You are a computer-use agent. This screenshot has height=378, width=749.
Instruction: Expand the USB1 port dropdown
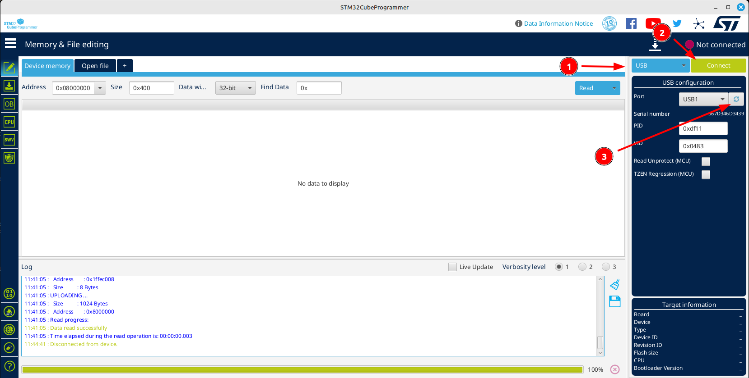click(703, 99)
